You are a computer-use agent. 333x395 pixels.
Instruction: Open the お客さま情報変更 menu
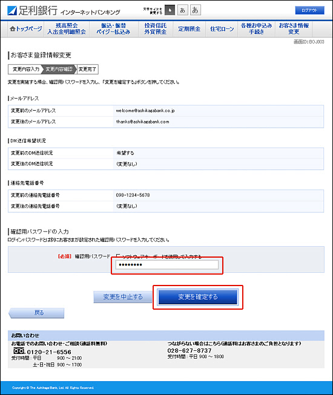coord(294,29)
